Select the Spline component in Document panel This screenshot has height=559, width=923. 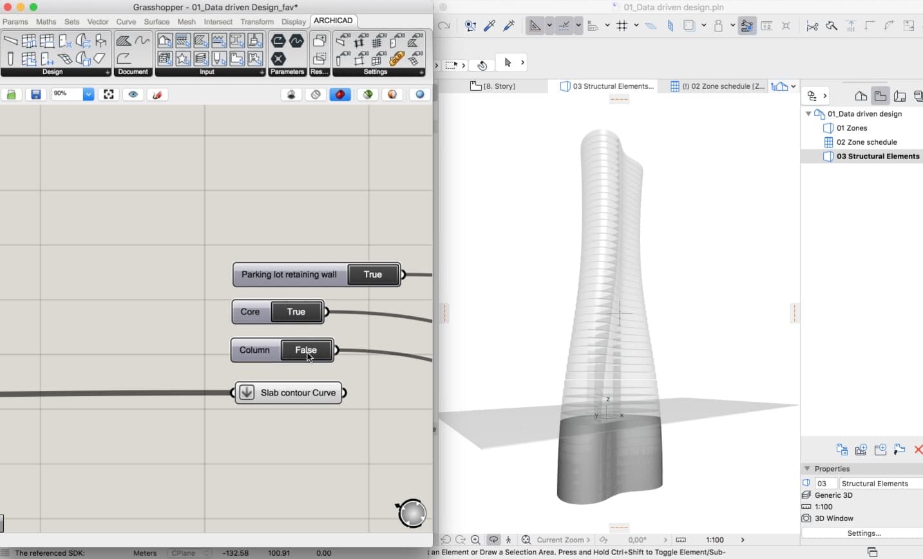142,41
